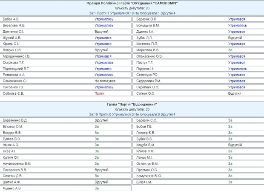Click the Група 'Партія Відродження' header
The width and height of the screenshot is (264, 192).
pos(132,104)
